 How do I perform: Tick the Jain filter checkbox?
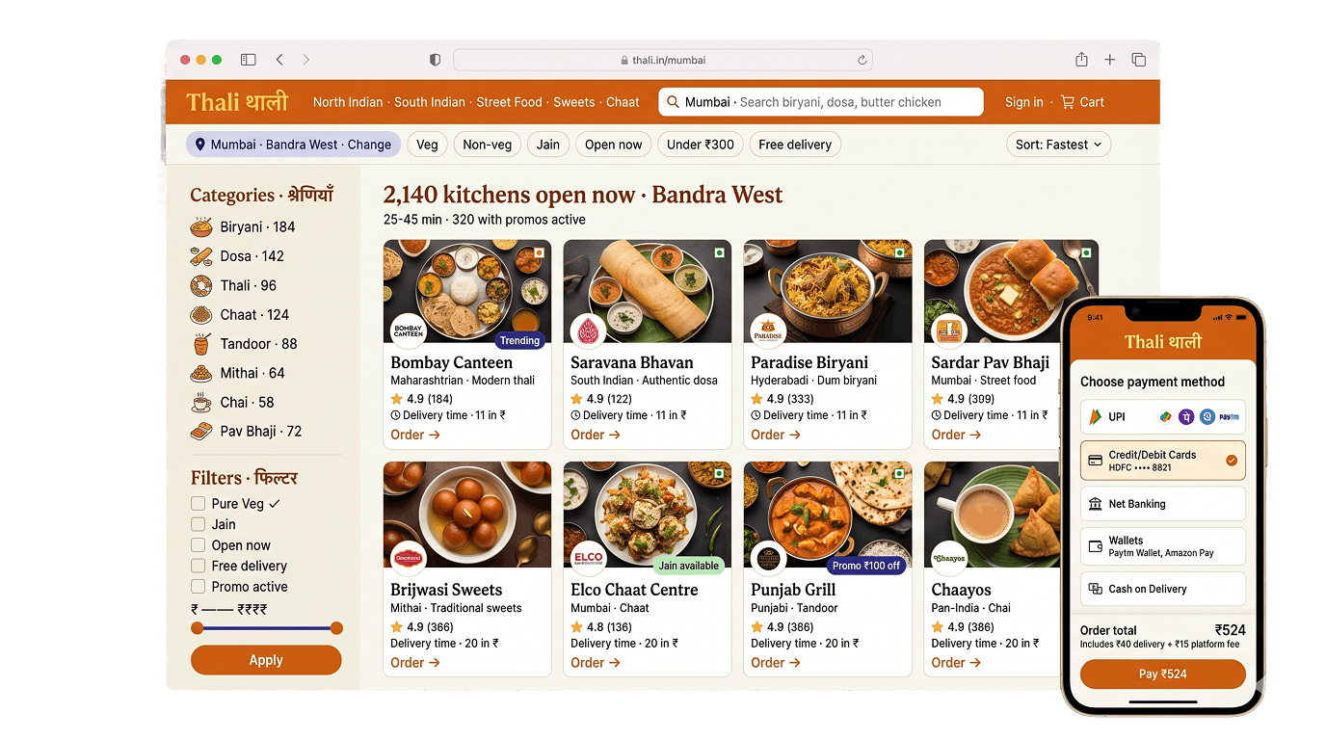click(198, 524)
